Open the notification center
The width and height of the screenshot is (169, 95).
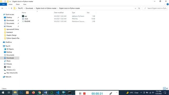(x=165, y=93)
